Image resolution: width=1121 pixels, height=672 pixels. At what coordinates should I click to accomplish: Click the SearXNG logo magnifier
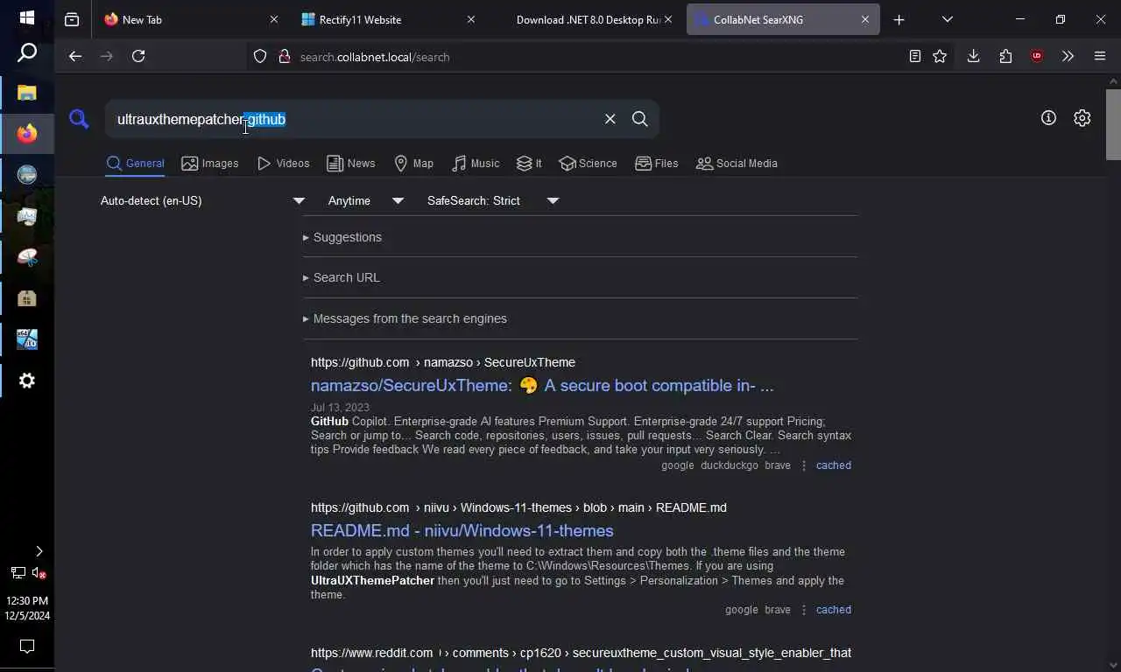click(79, 119)
